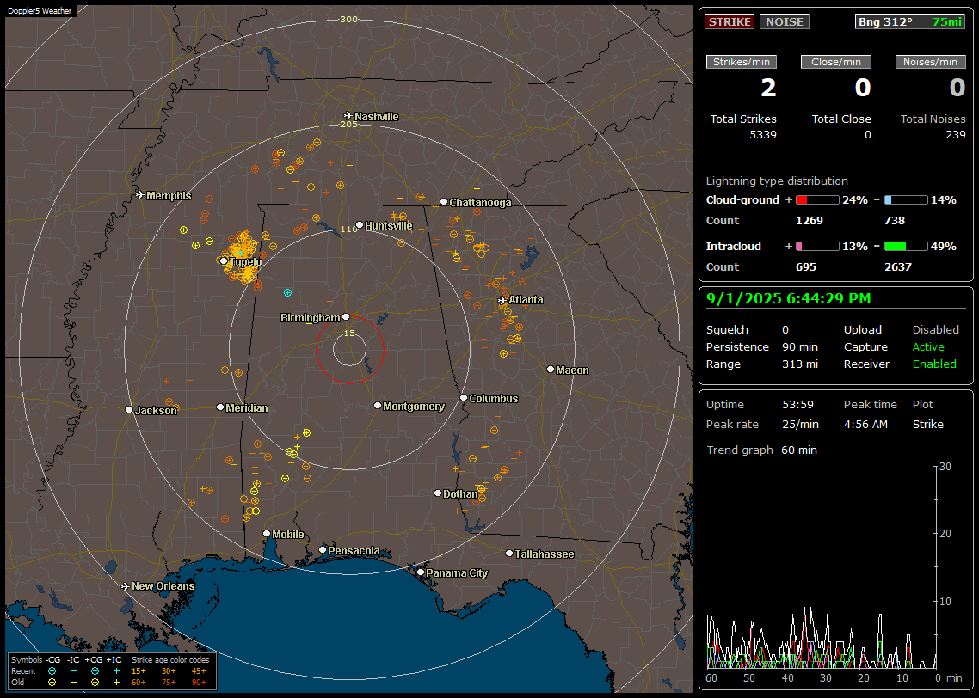This screenshot has width=979, height=698.
Task: Click the Tupelo city dot
Action: click(225, 260)
